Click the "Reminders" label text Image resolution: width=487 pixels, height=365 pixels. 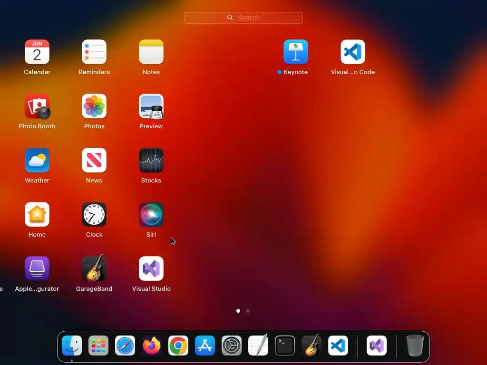tap(94, 72)
